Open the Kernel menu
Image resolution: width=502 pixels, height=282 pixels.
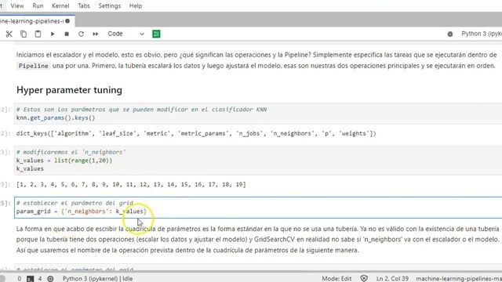point(60,5)
